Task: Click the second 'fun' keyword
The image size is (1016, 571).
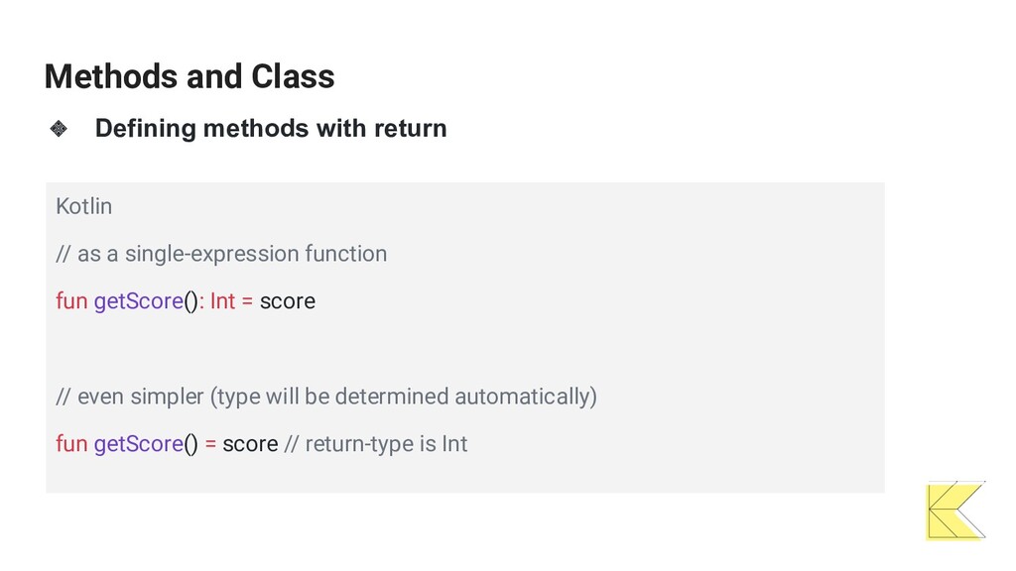Action: pyautogui.click(x=71, y=443)
